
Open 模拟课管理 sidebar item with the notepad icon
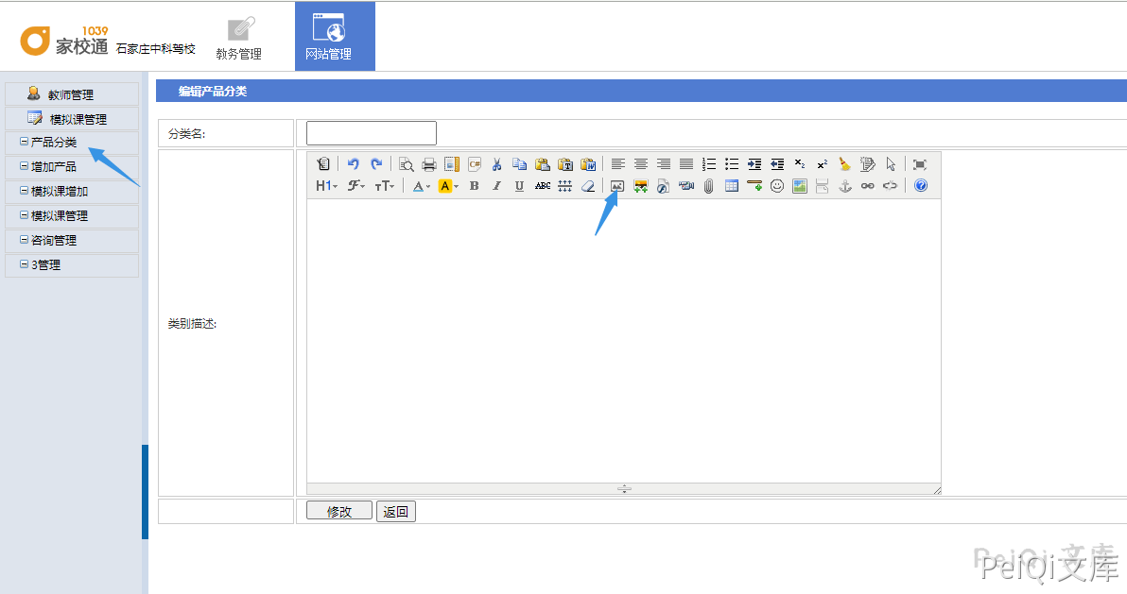click(72, 118)
